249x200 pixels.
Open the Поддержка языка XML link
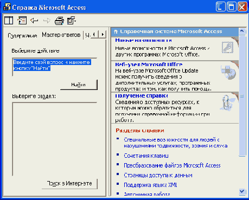[150, 185]
